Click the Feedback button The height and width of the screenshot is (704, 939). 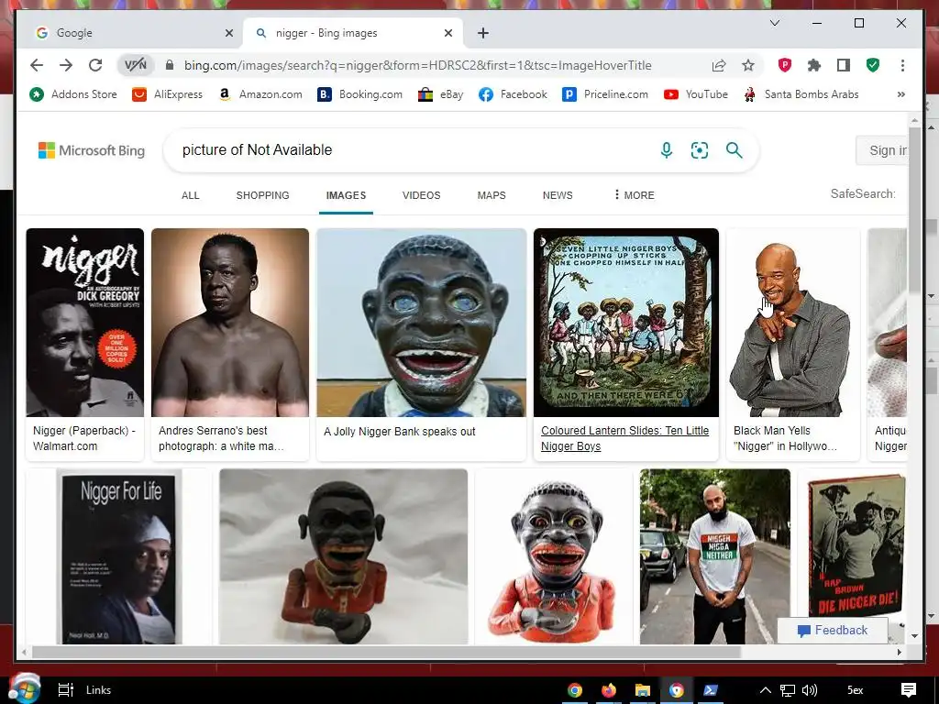pyautogui.click(x=833, y=630)
